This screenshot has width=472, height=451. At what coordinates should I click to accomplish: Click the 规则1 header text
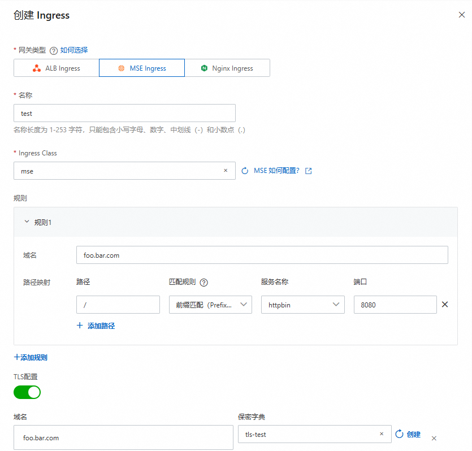pyautogui.click(x=43, y=222)
